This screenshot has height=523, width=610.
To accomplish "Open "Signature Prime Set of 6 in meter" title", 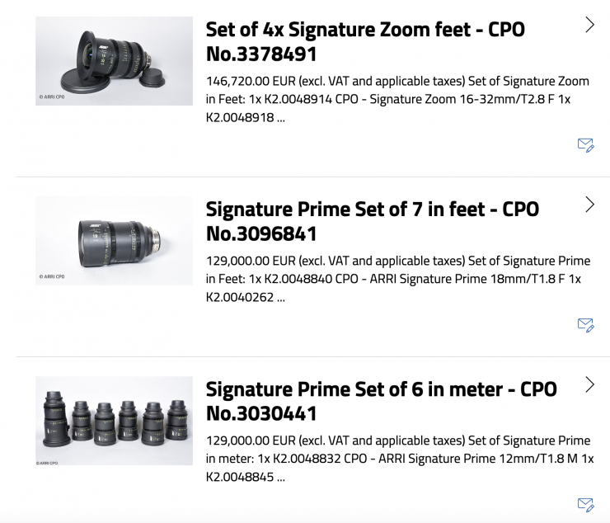I will [381, 389].
